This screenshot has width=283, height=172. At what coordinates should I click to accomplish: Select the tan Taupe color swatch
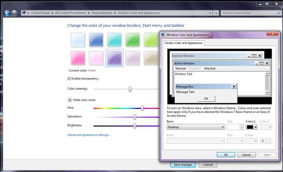pos(151,58)
